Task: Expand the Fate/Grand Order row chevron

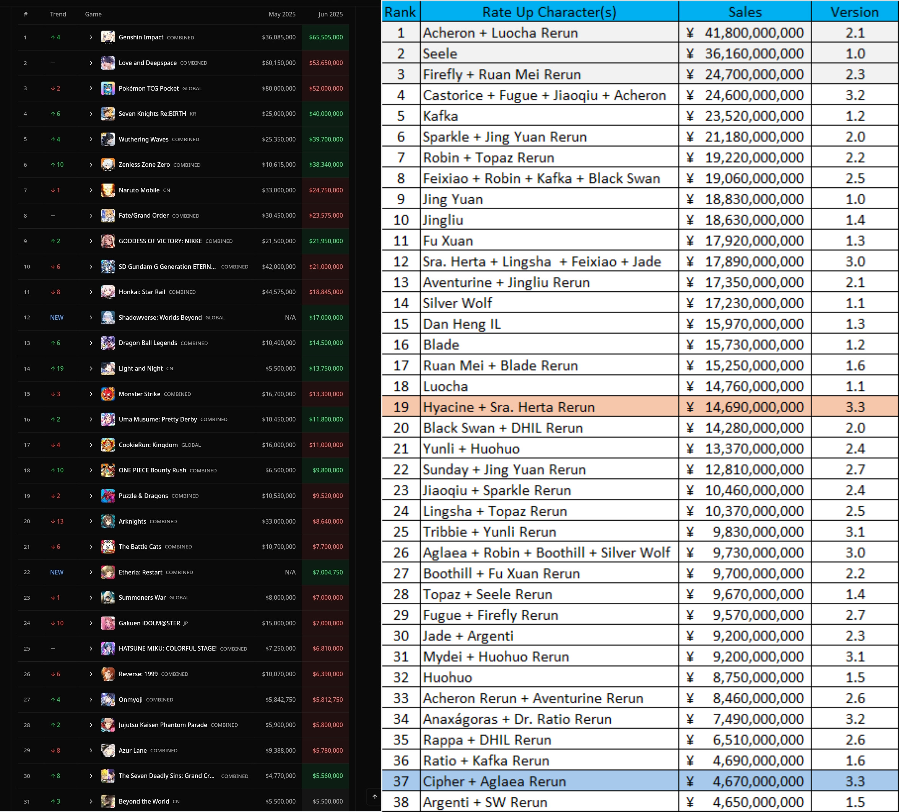Action: (x=91, y=215)
